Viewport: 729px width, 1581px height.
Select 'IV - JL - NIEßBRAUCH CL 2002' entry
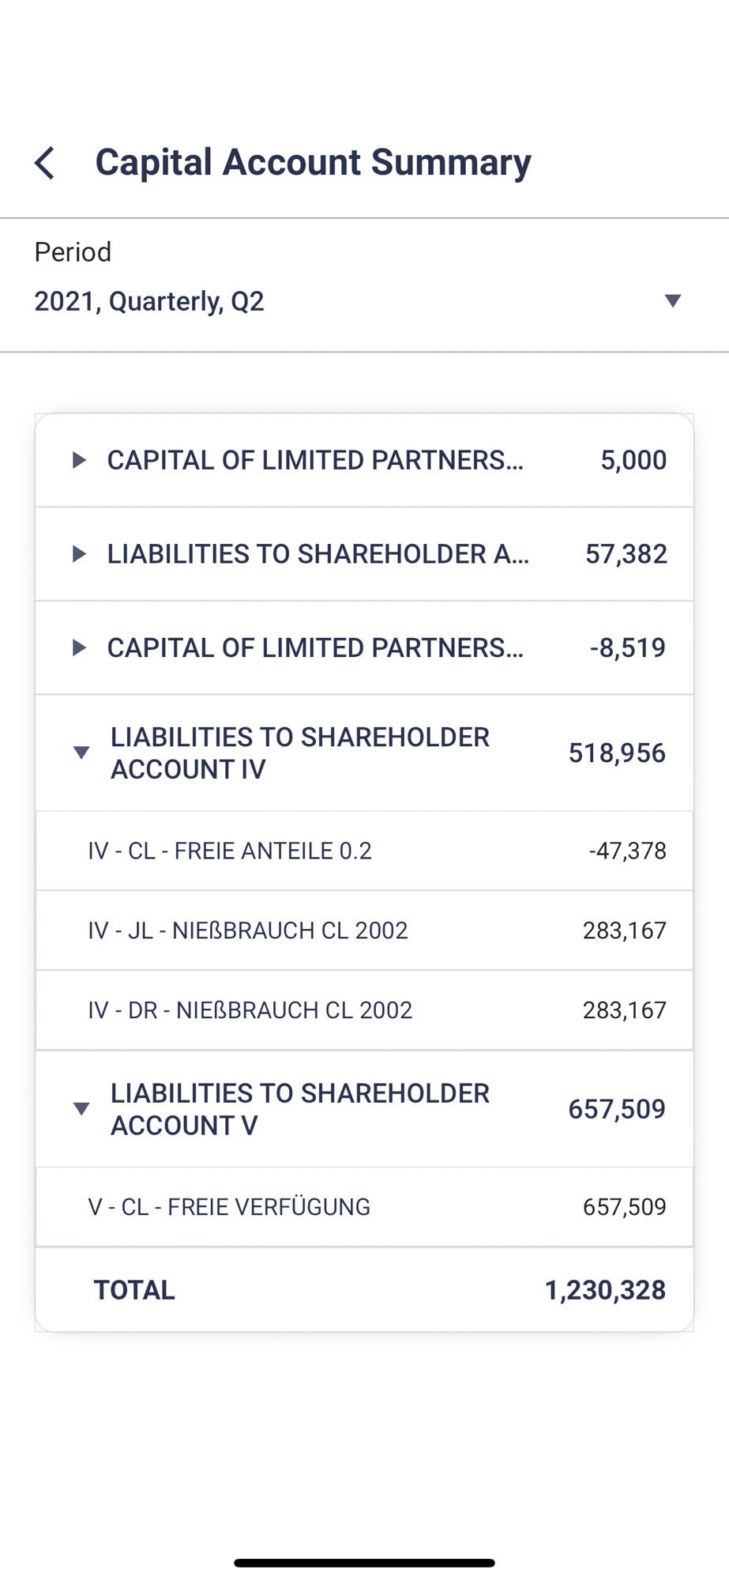248,930
